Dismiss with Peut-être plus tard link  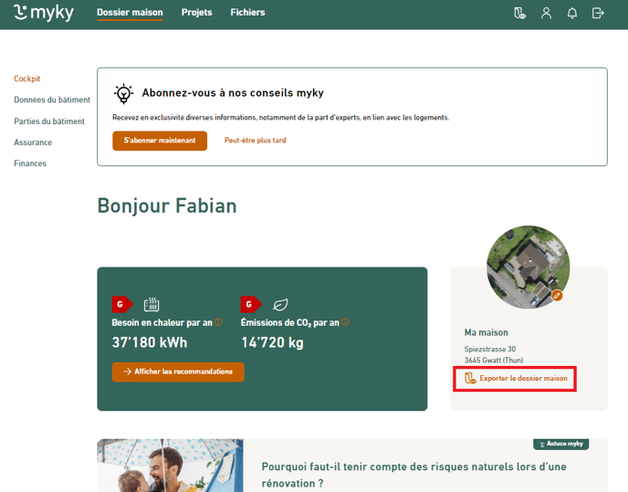tap(256, 141)
